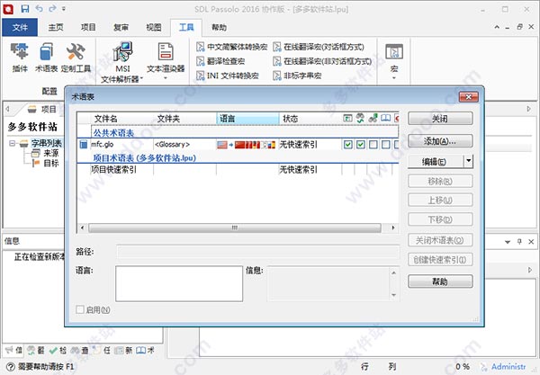Screen dimensions: 540x375
Task: Switch to the 复审 ribbon tab
Action: (121, 27)
